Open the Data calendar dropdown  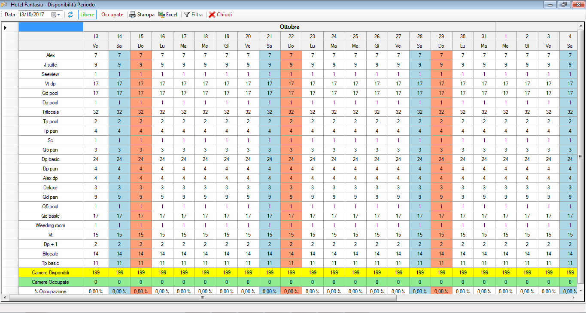57,15
